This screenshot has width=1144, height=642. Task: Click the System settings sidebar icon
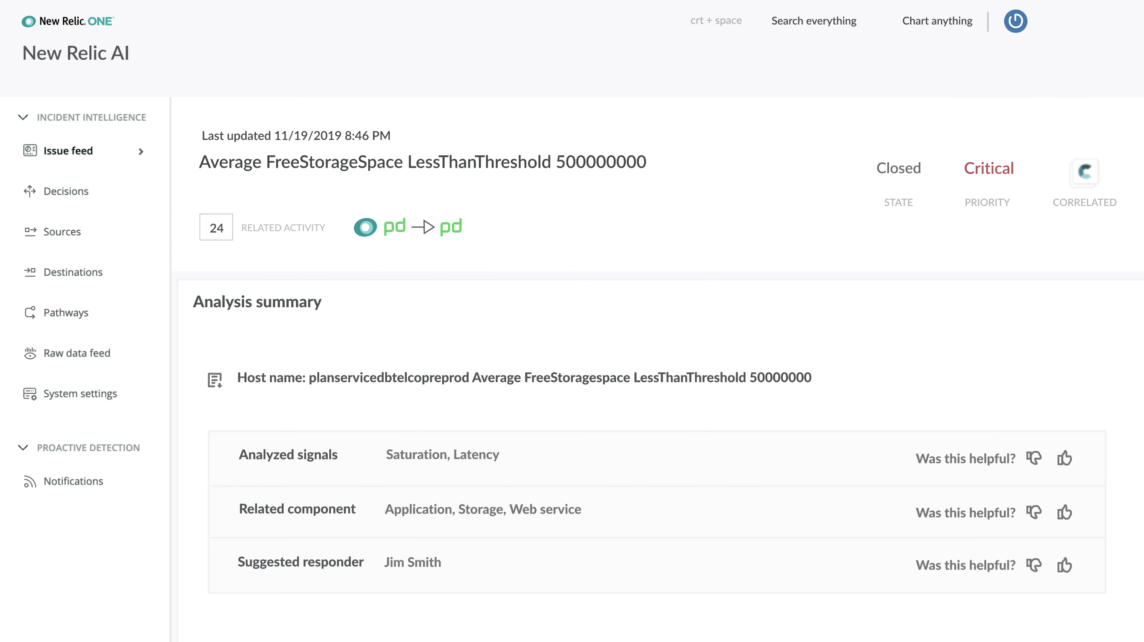[x=30, y=393]
